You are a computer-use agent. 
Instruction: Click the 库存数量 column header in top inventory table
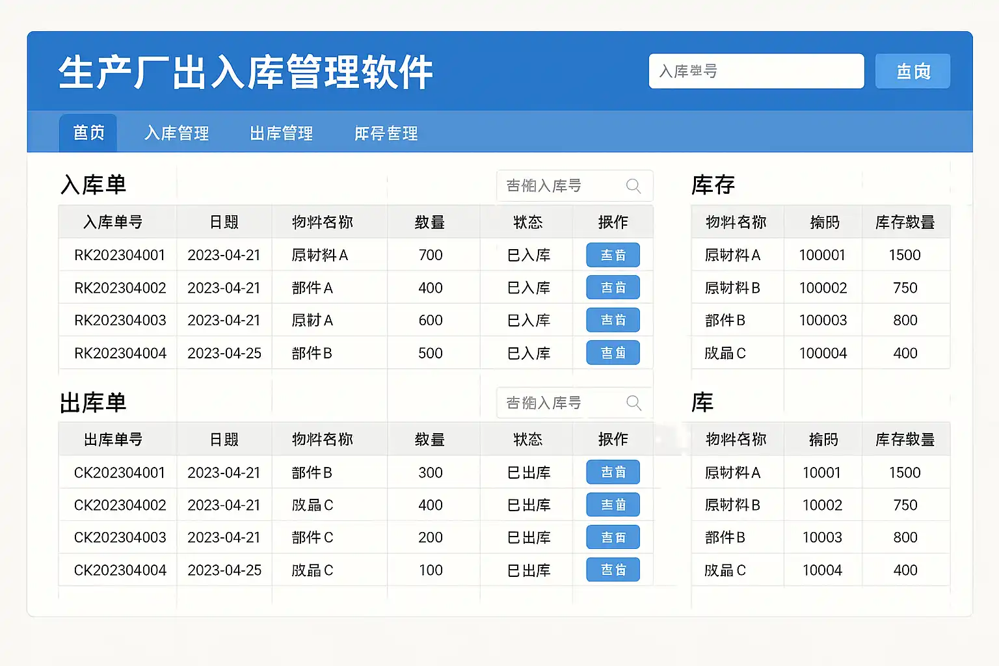tap(905, 222)
